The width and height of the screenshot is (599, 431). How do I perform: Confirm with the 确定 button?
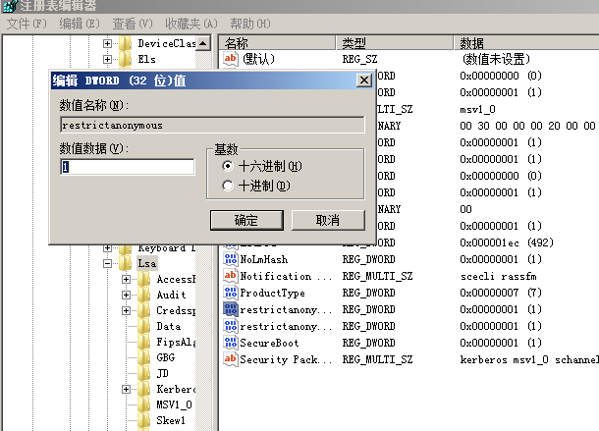pos(246,220)
